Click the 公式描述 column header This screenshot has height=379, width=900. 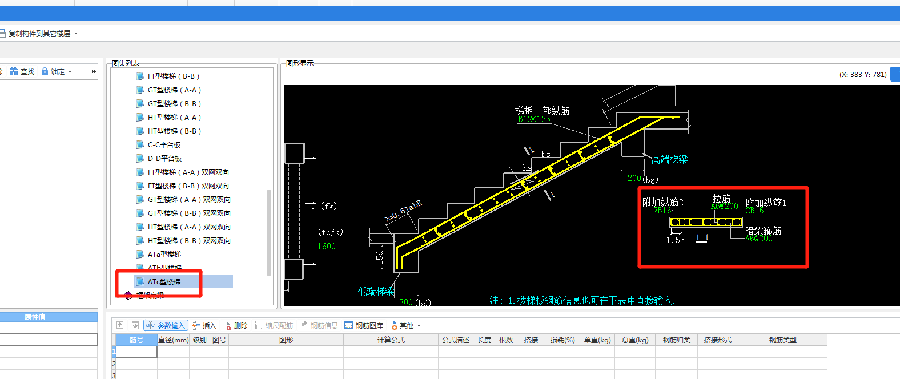(x=456, y=340)
